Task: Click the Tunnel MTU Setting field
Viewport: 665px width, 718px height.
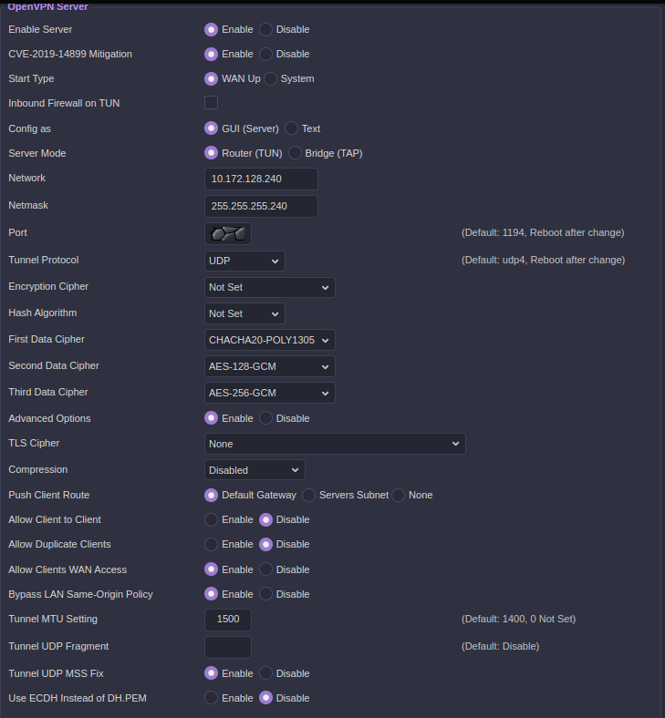Action: 228,620
